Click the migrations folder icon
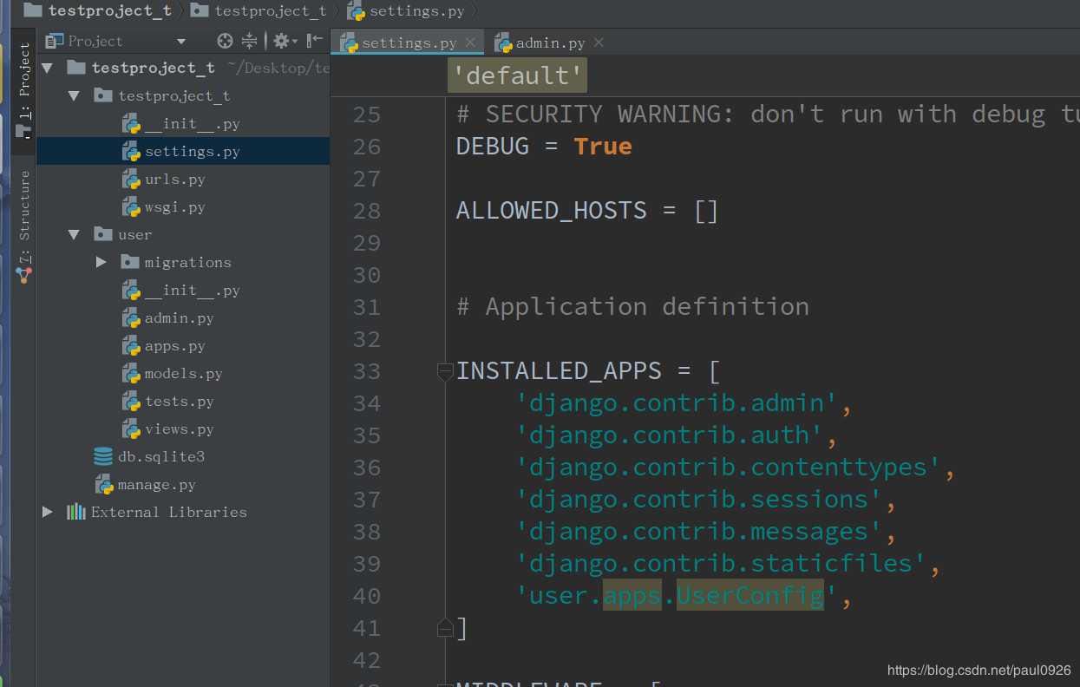 [130, 262]
